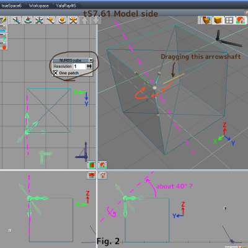Select the axes scale tool icon
The image size is (248, 248).
click(39, 20)
